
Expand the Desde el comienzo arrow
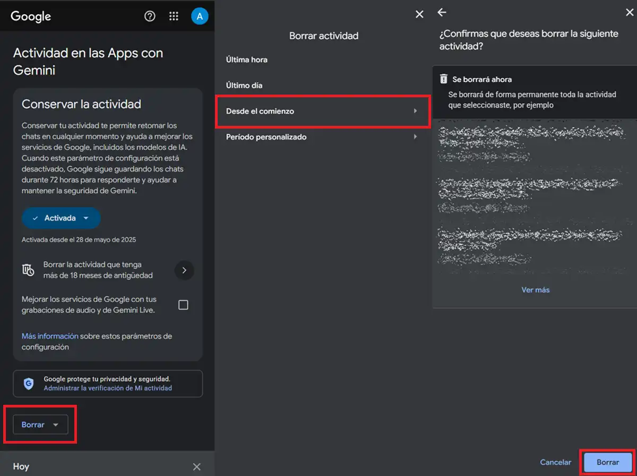(x=416, y=111)
